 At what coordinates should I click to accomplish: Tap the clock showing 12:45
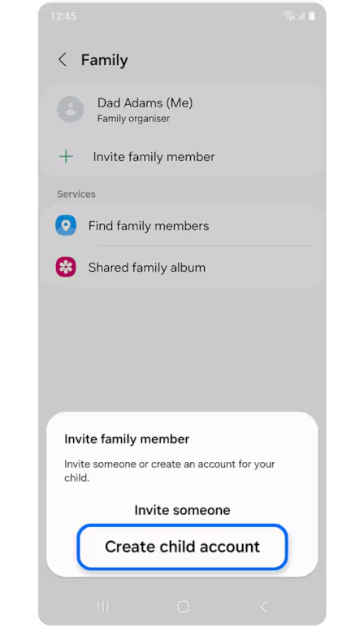63,16
